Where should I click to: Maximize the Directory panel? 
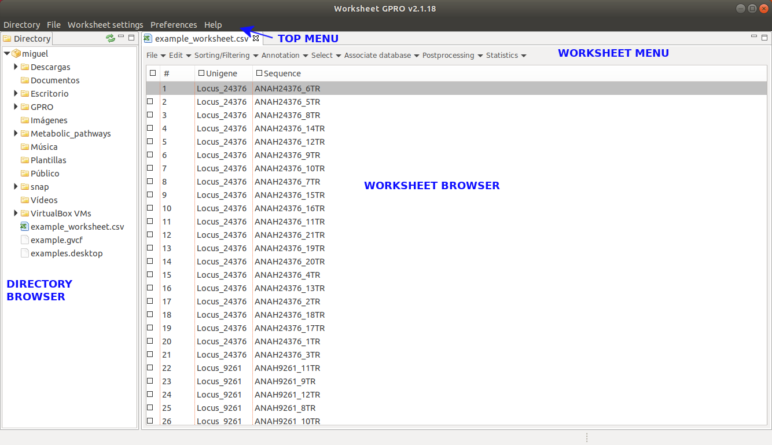click(x=131, y=38)
